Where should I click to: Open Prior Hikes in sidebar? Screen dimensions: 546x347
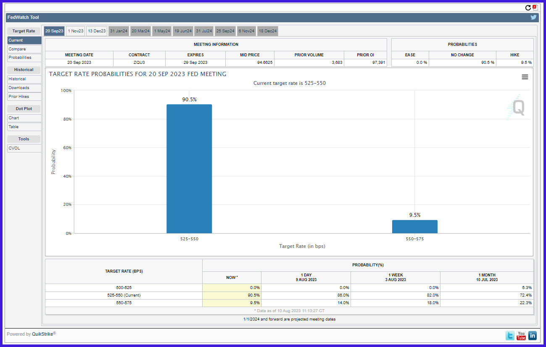point(24,97)
